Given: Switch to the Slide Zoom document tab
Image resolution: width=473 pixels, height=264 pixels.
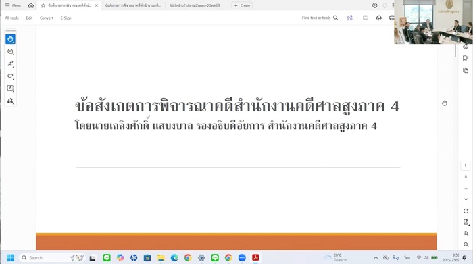Looking at the screenshot, I should (195, 5).
